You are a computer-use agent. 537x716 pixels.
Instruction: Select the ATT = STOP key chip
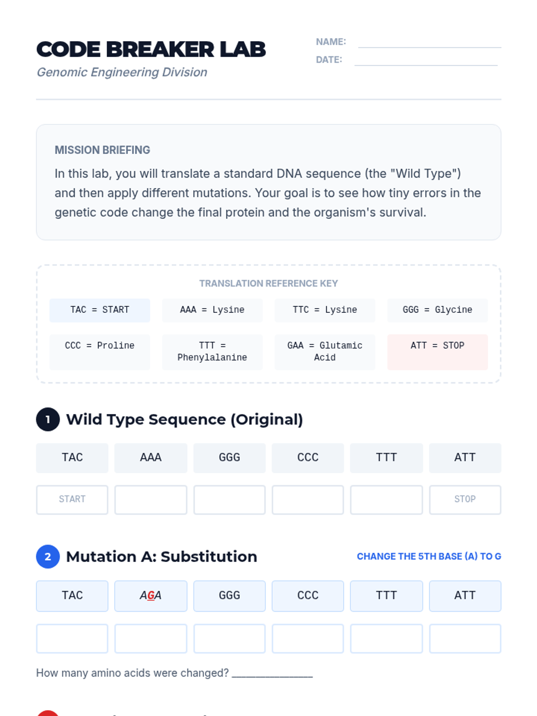pyautogui.click(x=437, y=352)
